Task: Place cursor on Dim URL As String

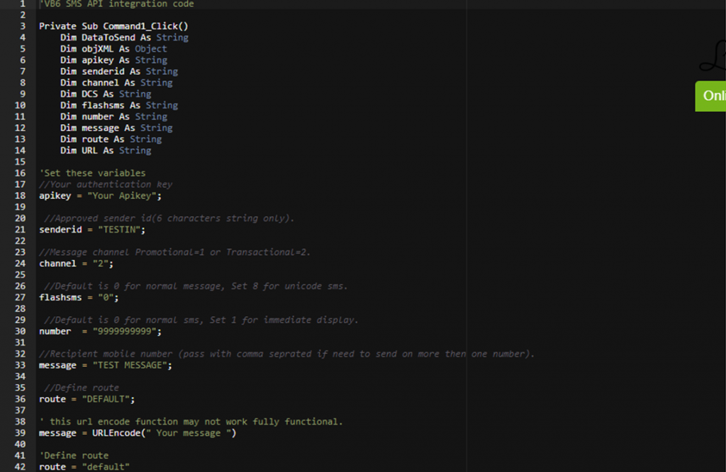Action: [106, 151]
